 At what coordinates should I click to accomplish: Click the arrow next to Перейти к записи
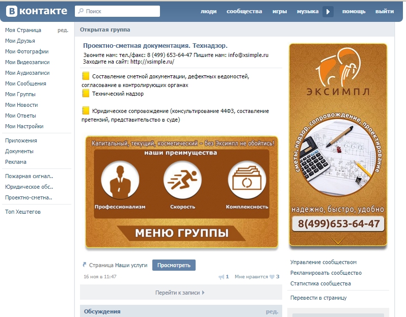(x=203, y=293)
